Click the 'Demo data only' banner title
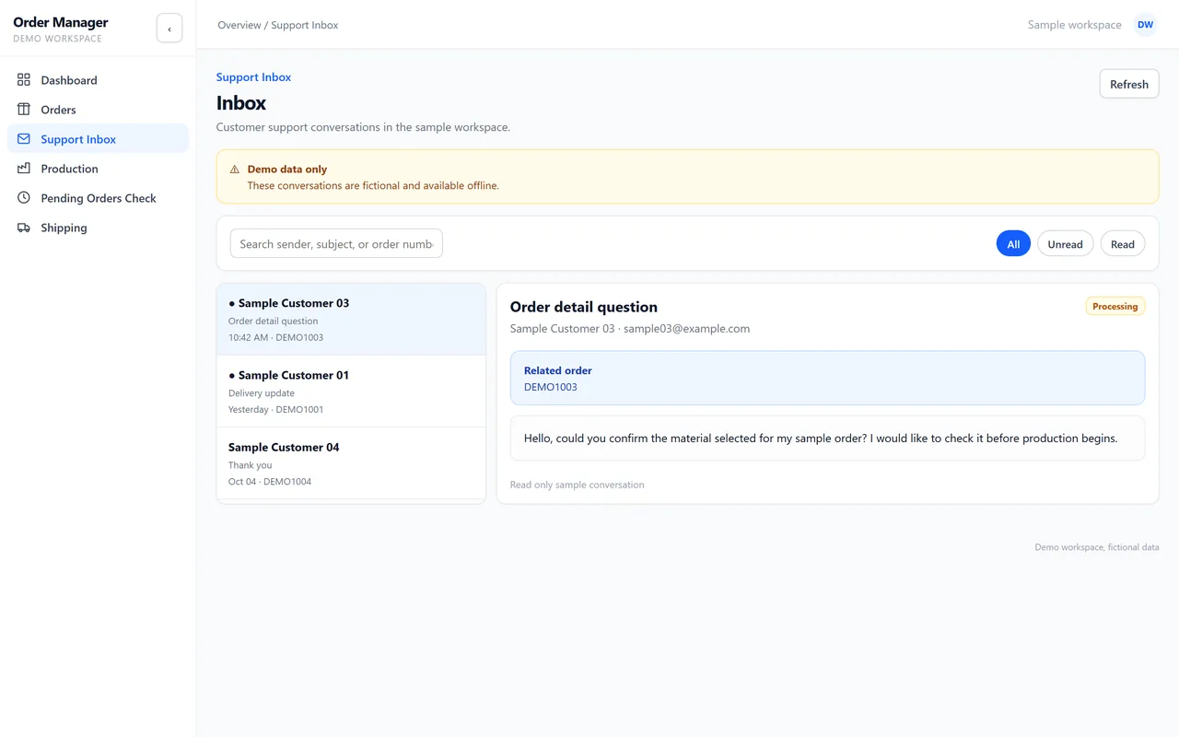The height and width of the screenshot is (737, 1179). [x=287, y=170]
